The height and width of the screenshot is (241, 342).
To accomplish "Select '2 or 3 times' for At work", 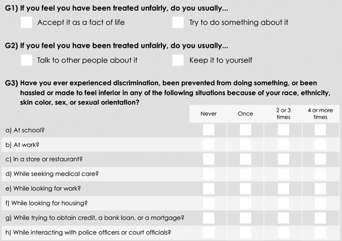I will (x=283, y=145).
